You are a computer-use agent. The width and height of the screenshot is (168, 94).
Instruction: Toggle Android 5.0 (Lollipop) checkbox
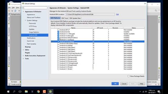[58, 42]
